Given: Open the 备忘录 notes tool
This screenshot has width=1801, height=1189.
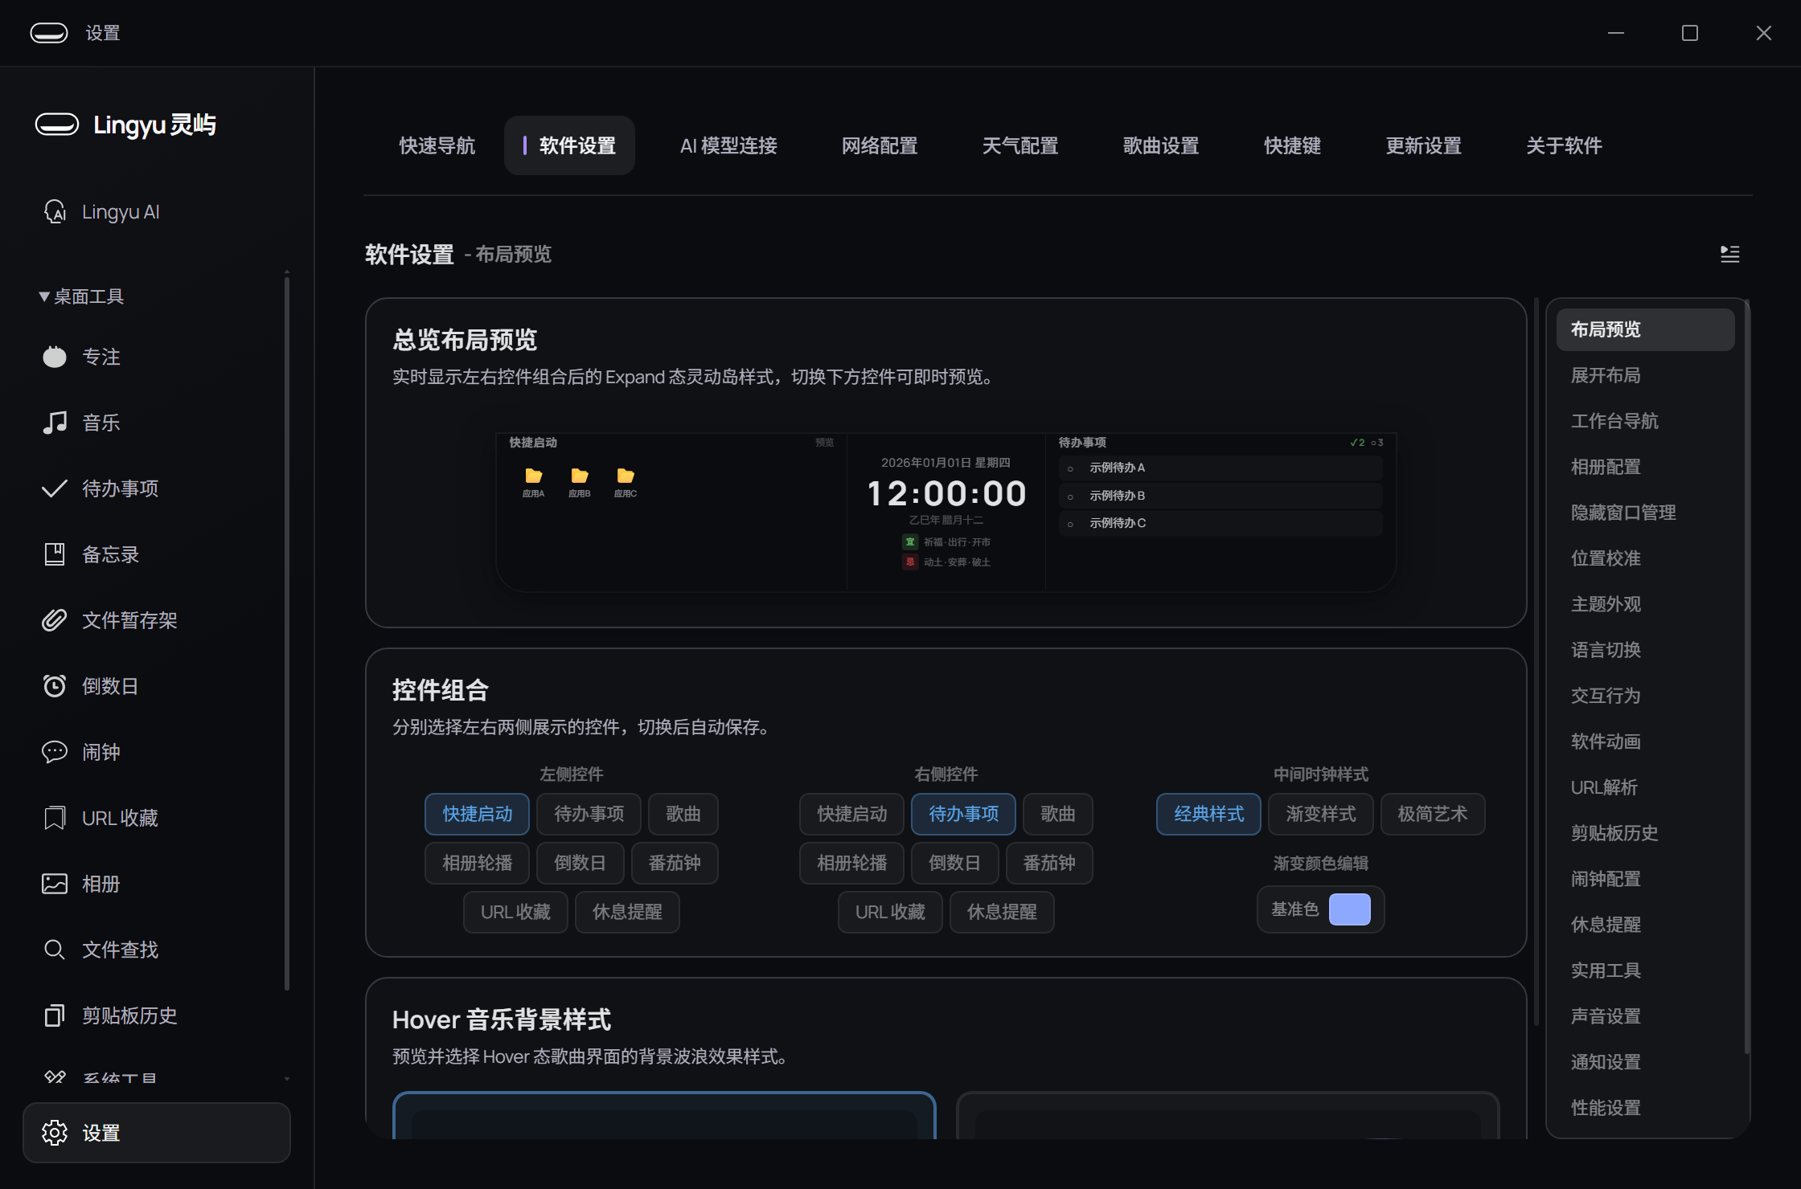Looking at the screenshot, I should pos(91,554).
